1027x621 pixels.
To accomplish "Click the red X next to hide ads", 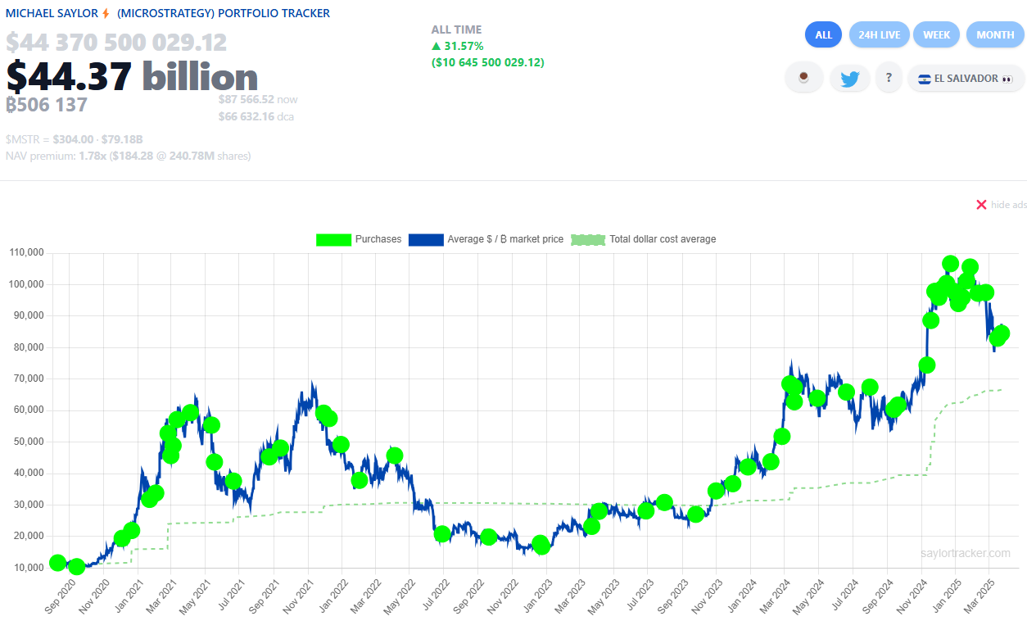I will coord(981,205).
